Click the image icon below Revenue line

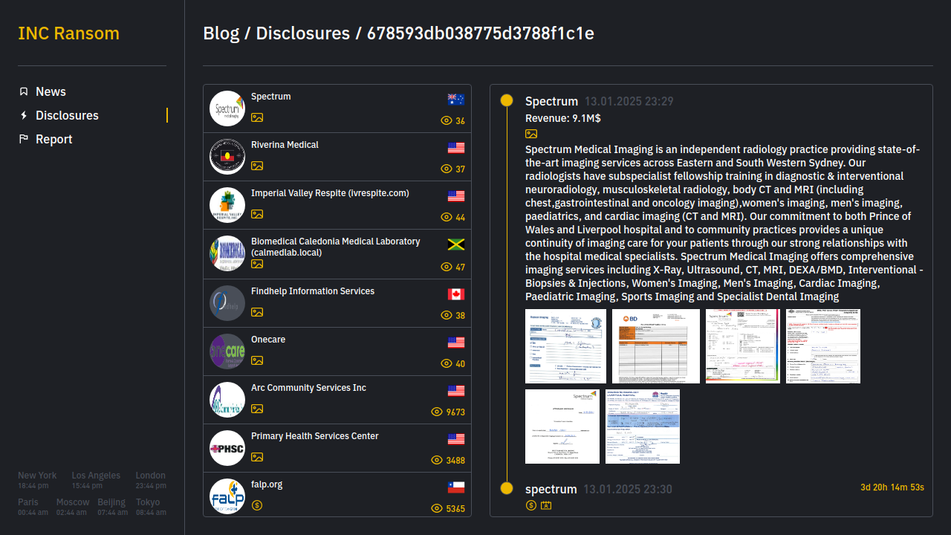531,134
